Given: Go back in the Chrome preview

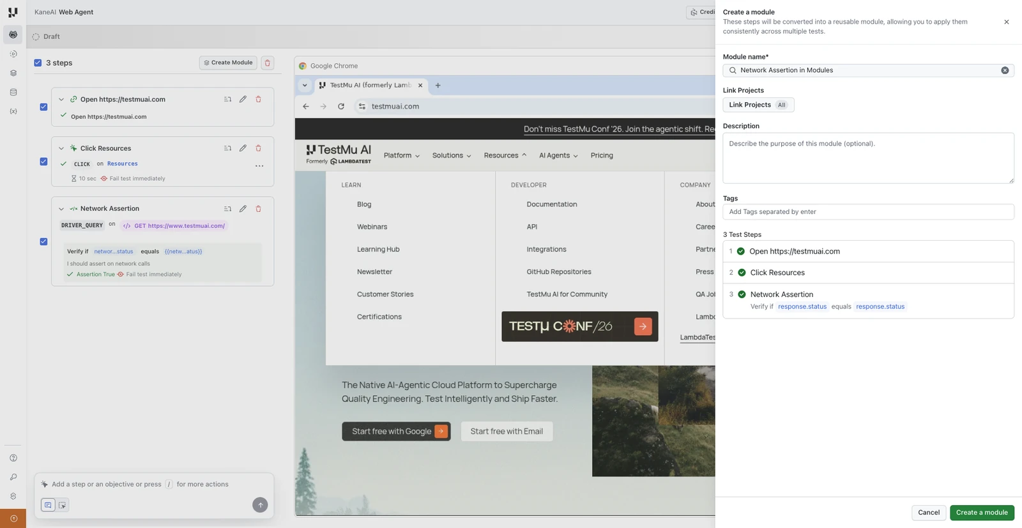Looking at the screenshot, I should pos(306,107).
